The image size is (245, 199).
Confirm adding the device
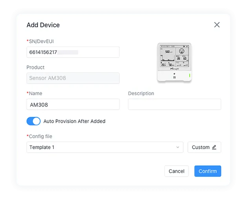pyautogui.click(x=207, y=171)
